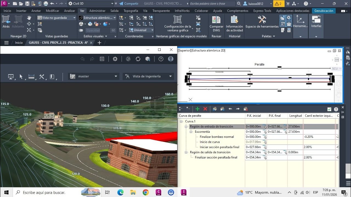Click the -0.20% Finalizar bombeo cell
The height and width of the screenshot is (197, 351).
[x=319, y=137]
